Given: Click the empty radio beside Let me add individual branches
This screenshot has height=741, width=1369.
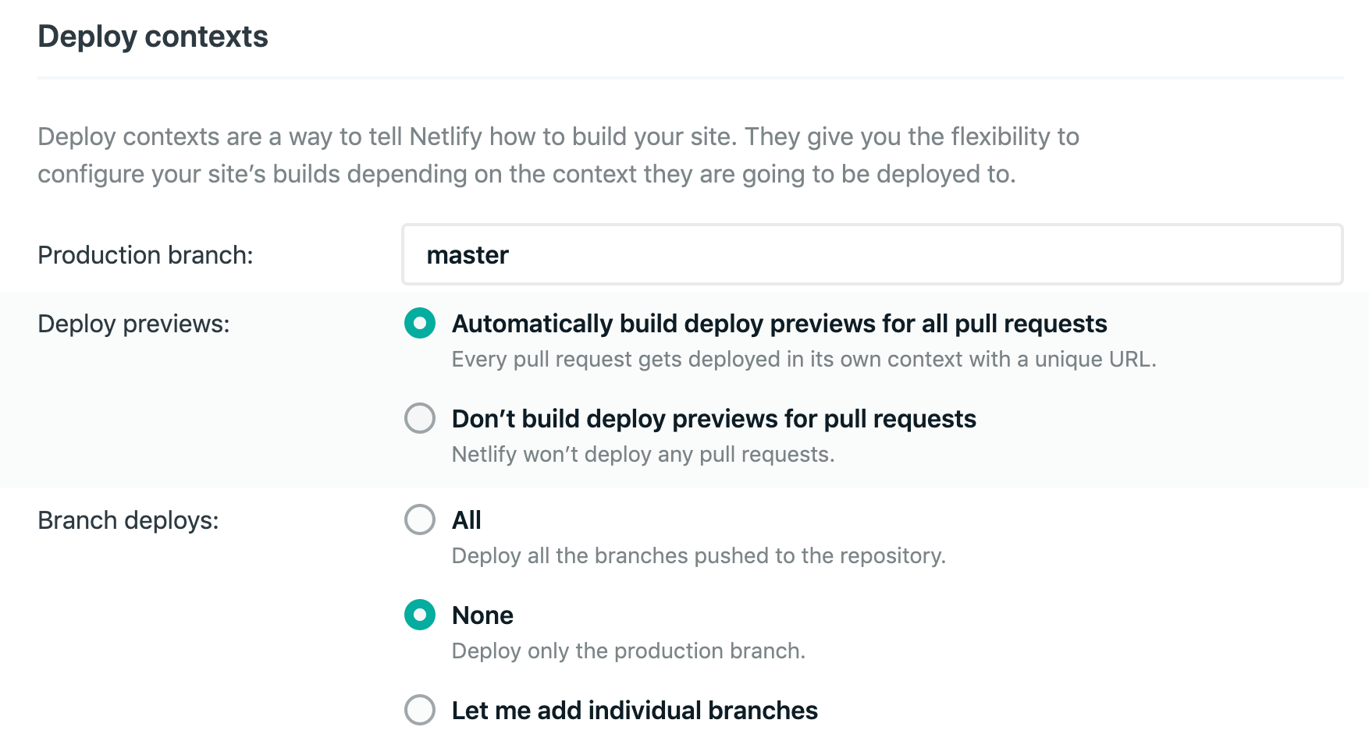Looking at the screenshot, I should coord(419,710).
